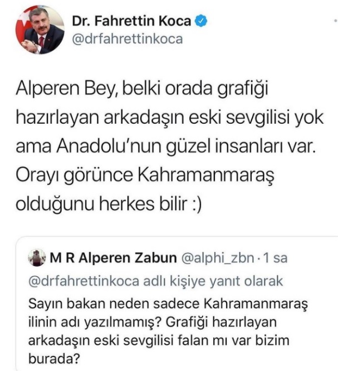The height and width of the screenshot is (371, 338).
Task: Click the ":)" smiley ending the tweet
Action: coord(196,204)
